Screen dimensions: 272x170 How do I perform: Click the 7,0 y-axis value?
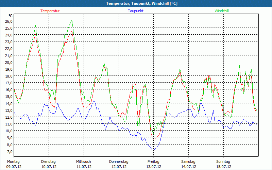(10, 151)
